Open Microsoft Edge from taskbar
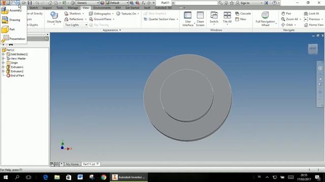325x182 pixels. point(45,177)
